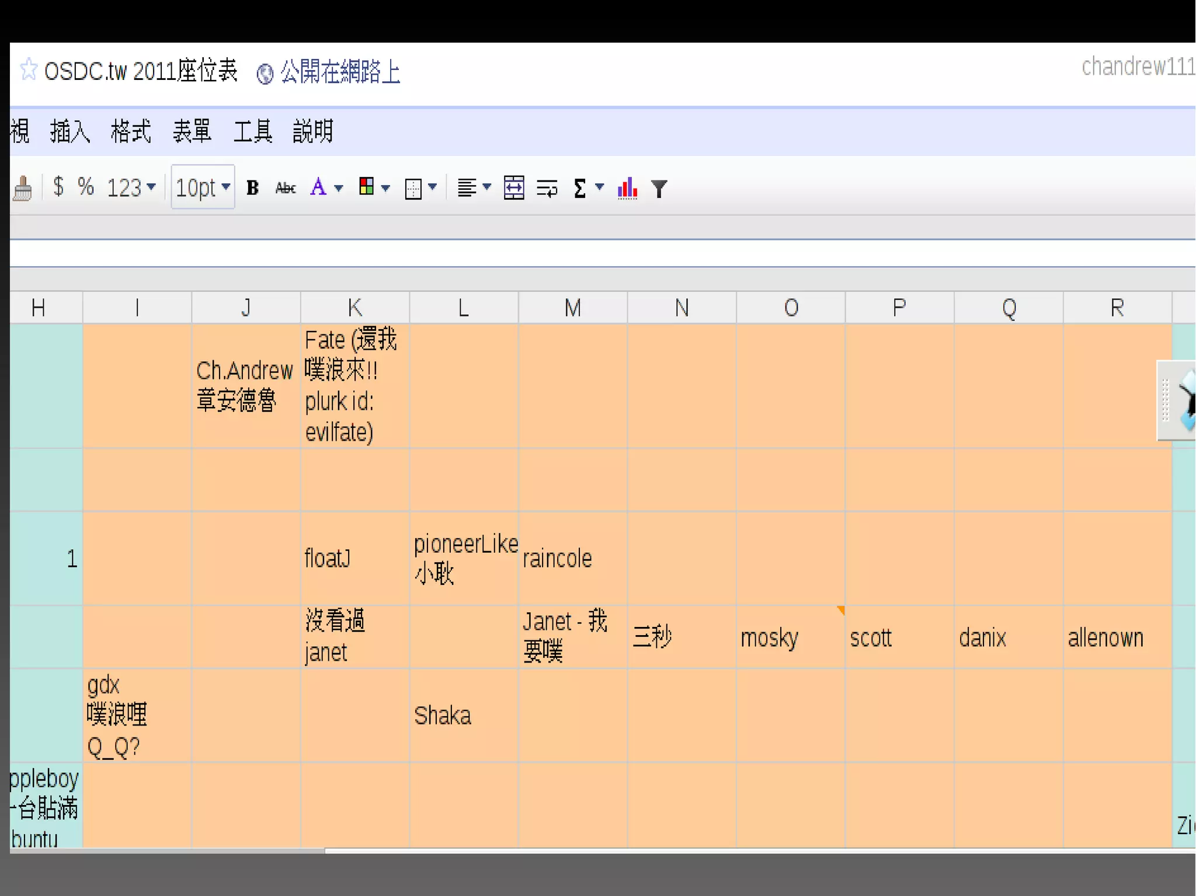Star the OSDC.tw 2011 document
Screen dimensions: 1196x896
click(28, 70)
